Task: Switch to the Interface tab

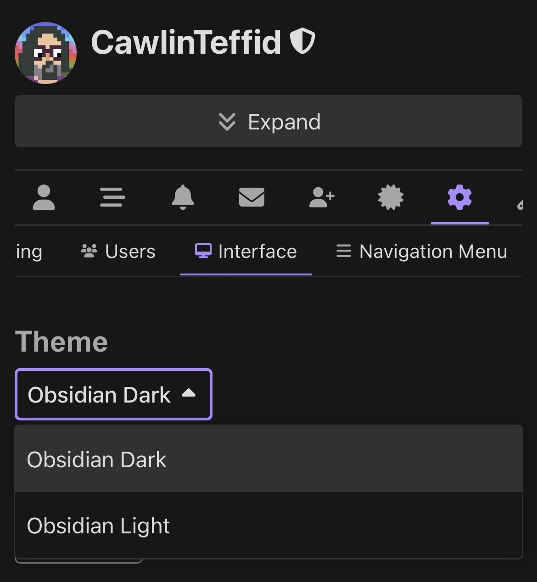Action: [246, 252]
